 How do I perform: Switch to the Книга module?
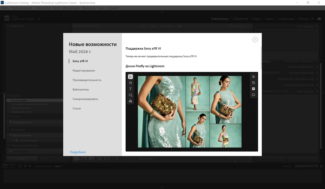pyautogui.click(x=269, y=19)
